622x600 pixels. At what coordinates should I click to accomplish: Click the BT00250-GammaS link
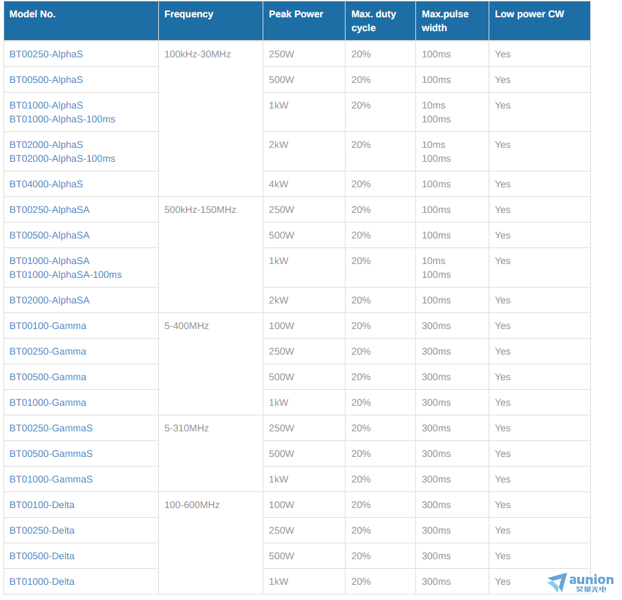pos(50,428)
